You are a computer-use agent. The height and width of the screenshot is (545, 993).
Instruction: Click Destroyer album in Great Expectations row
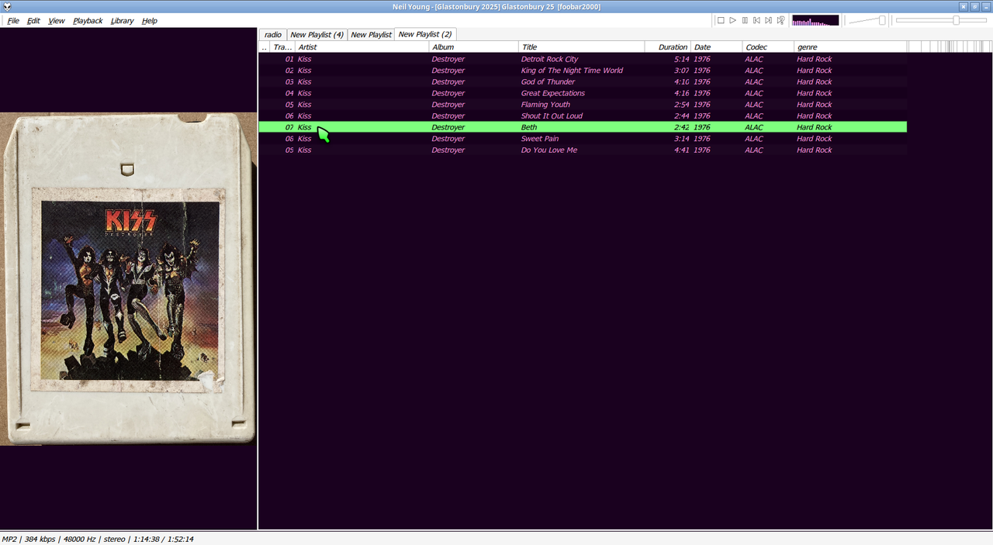click(x=448, y=93)
